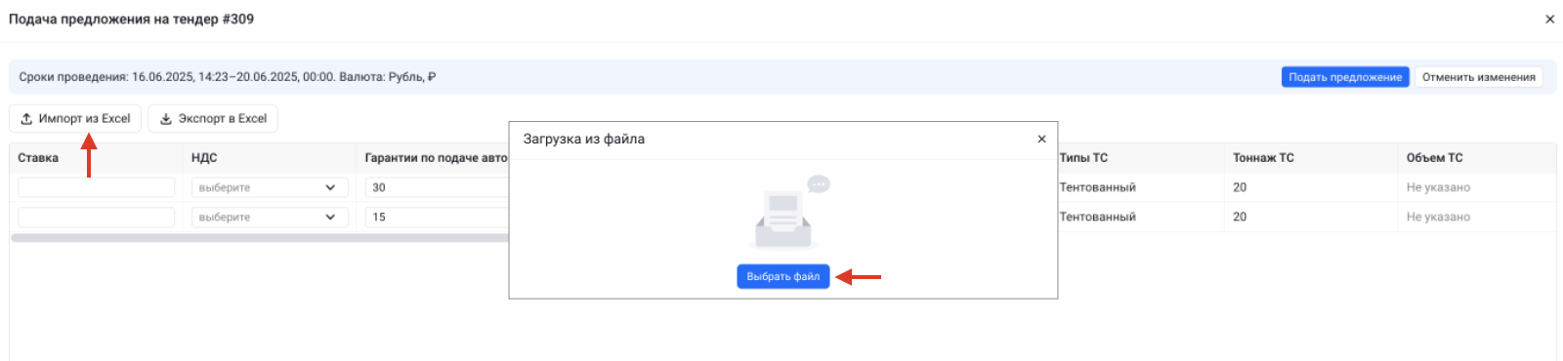Viewport: 1563px width, 361px height.
Task: Submit with Подать предложение button
Action: click(x=1345, y=77)
